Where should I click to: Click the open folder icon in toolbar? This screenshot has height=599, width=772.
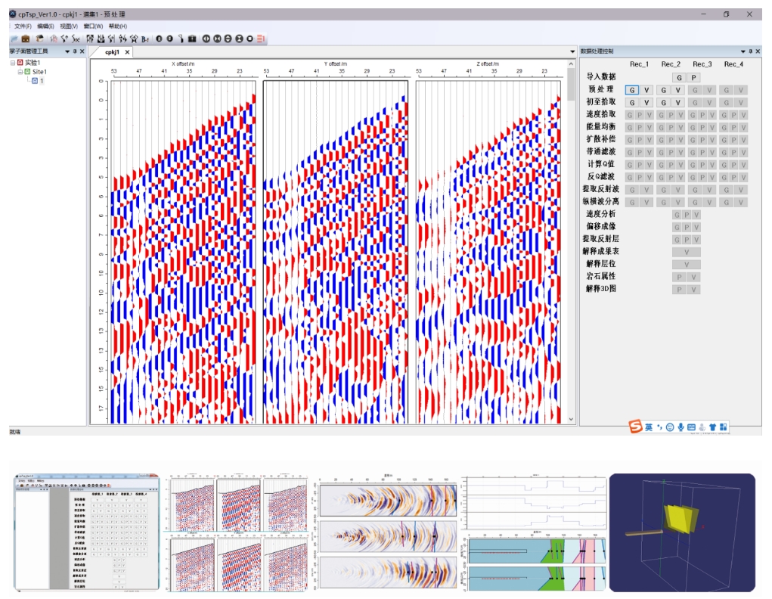[14, 38]
